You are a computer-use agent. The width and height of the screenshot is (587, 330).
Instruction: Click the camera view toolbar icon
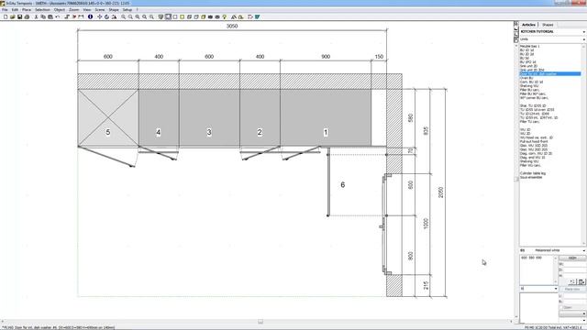pyautogui.click(x=210, y=16)
